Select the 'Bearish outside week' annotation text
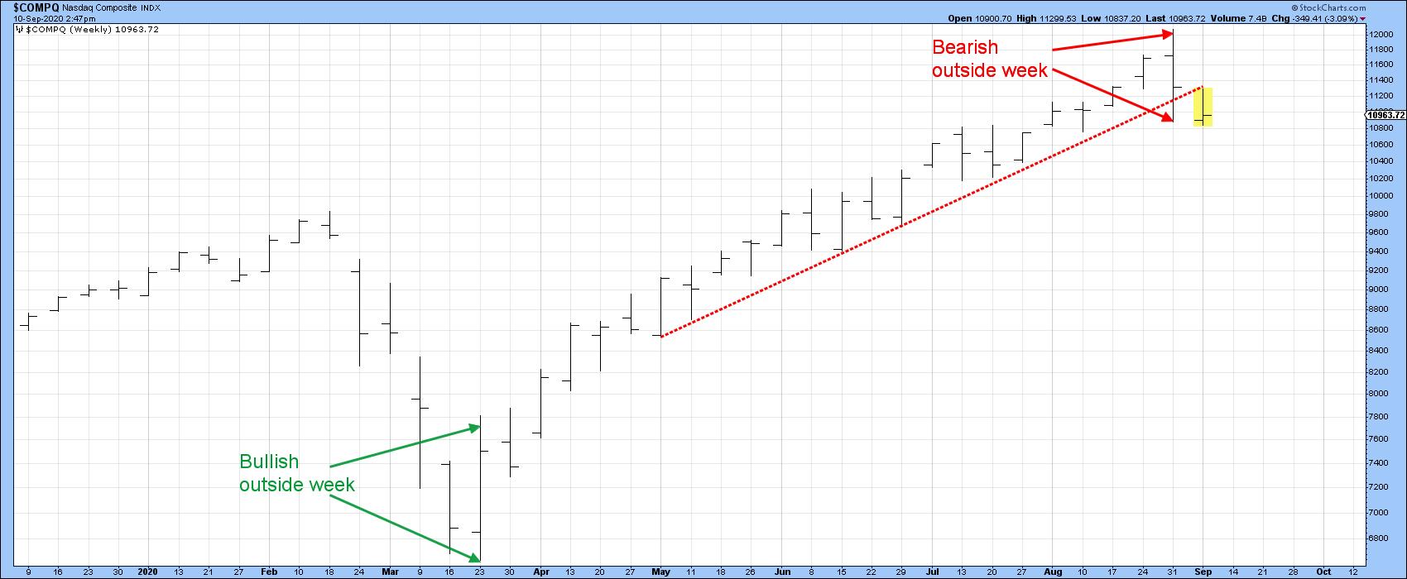 [990, 59]
